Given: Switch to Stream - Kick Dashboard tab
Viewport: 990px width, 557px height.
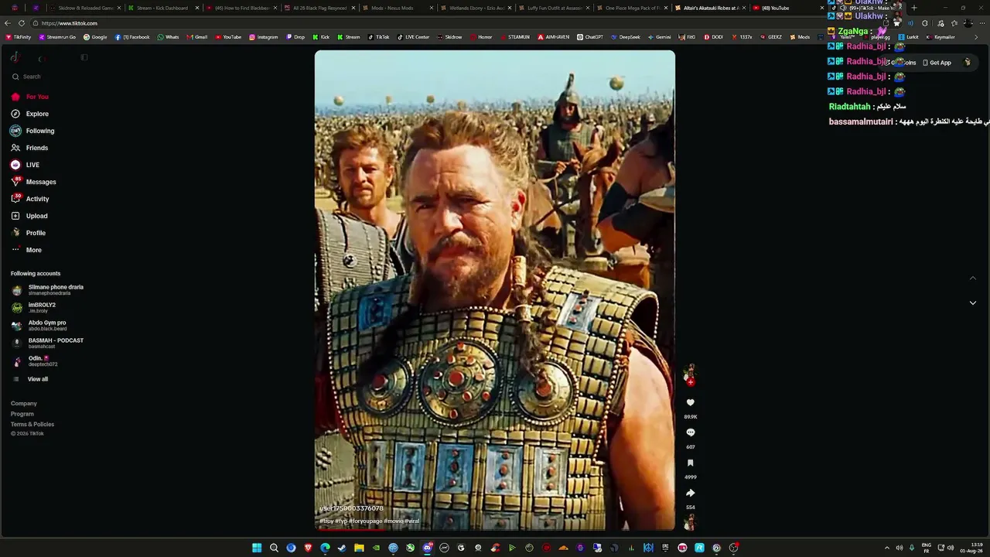Looking at the screenshot, I should pos(163,8).
